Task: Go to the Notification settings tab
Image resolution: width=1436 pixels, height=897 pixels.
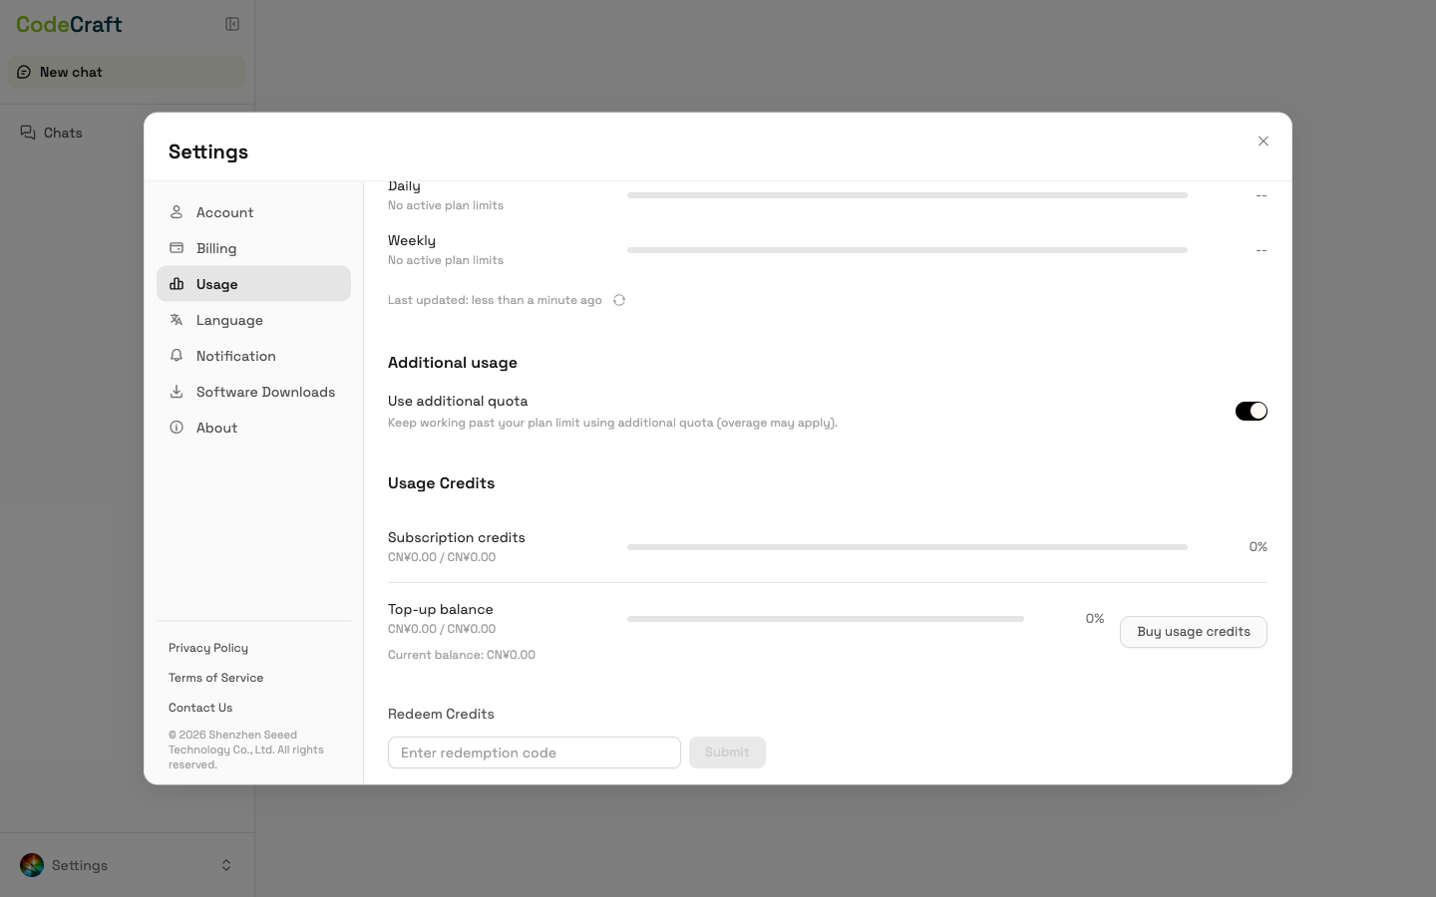Action: (253, 356)
